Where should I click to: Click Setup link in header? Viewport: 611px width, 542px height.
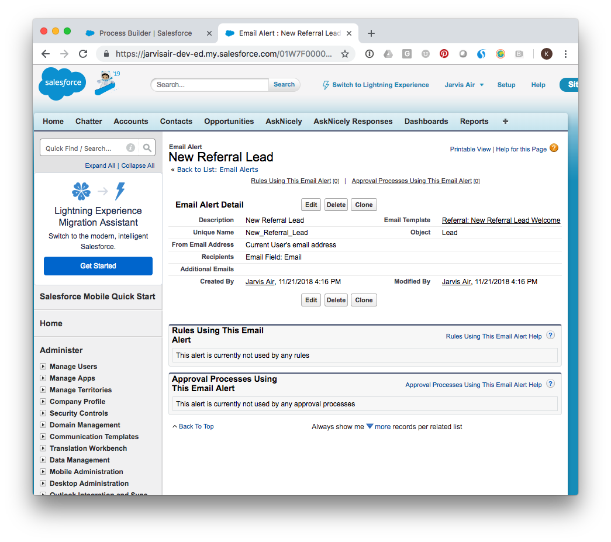pos(506,85)
